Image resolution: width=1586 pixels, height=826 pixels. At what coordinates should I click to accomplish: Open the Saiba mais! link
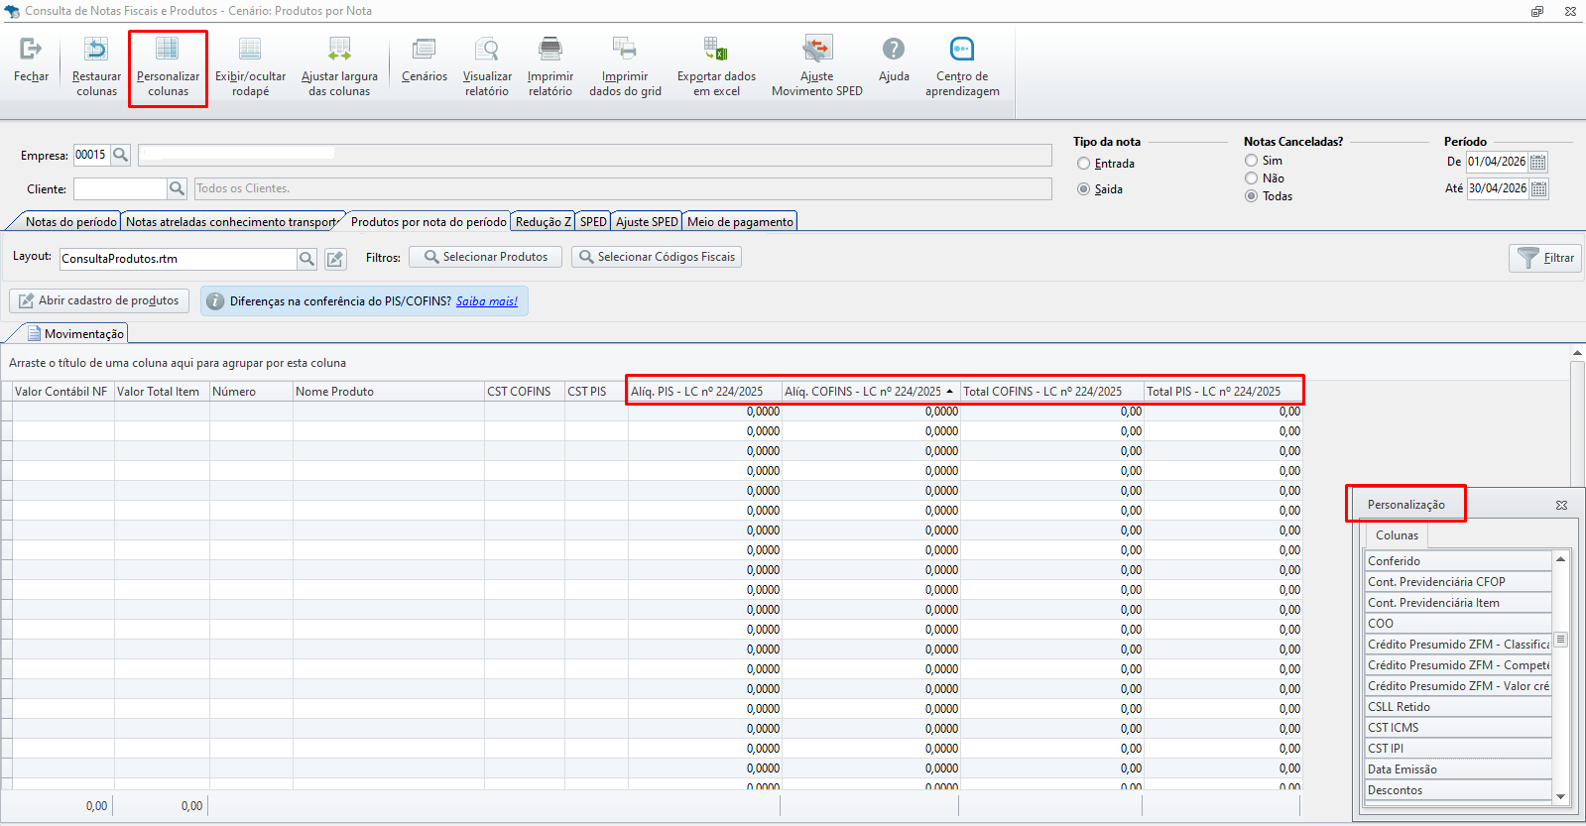tap(487, 301)
